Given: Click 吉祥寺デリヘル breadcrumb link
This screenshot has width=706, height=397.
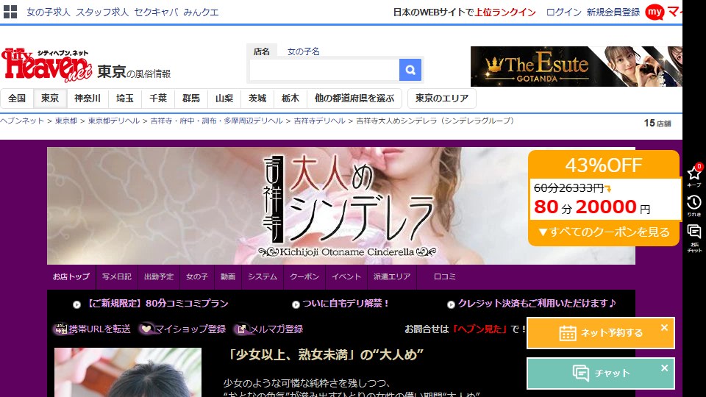Looking at the screenshot, I should tap(320, 121).
